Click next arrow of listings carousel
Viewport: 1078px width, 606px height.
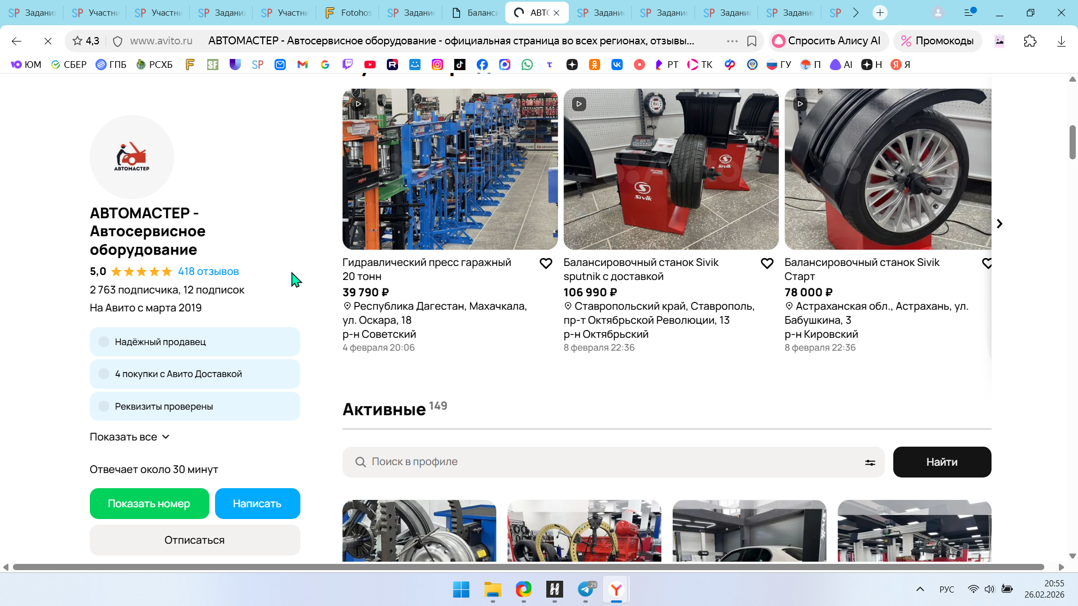point(999,224)
